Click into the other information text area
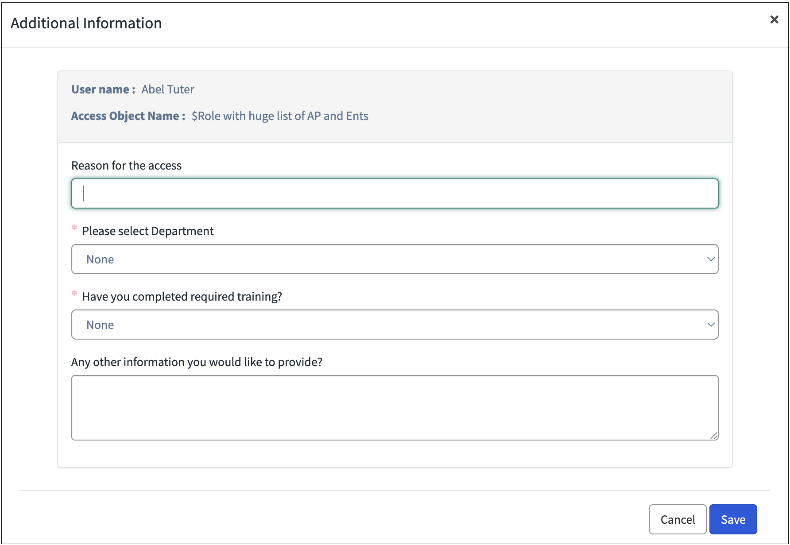The width and height of the screenshot is (790, 545). pyautogui.click(x=394, y=407)
